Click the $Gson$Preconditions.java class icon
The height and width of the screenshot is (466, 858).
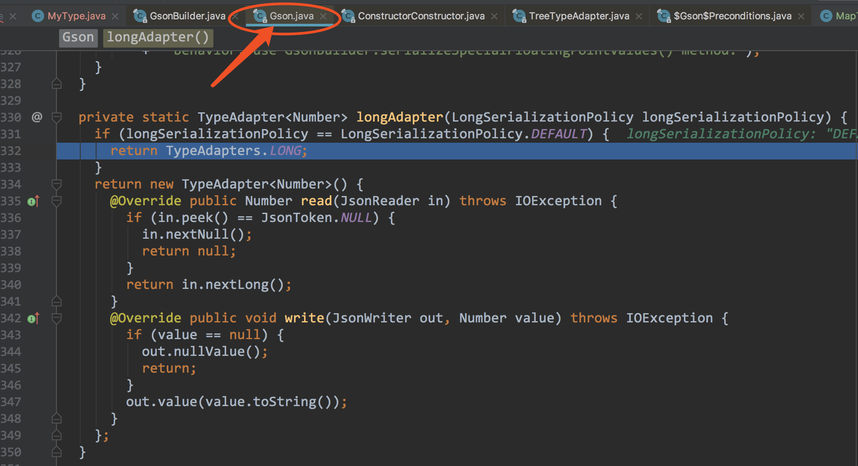(x=664, y=16)
